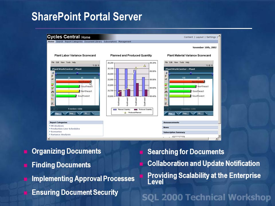Click the swirl icon in Material Variance scorecard sidebar
This screenshot has height=206, width=275.
point(166,76)
